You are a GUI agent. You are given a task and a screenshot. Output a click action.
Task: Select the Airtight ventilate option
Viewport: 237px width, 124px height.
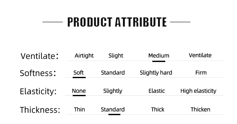point(84,56)
